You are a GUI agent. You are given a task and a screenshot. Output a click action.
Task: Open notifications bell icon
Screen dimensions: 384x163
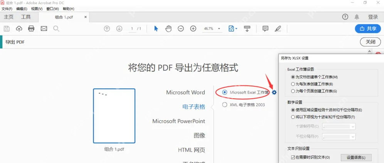357,17
